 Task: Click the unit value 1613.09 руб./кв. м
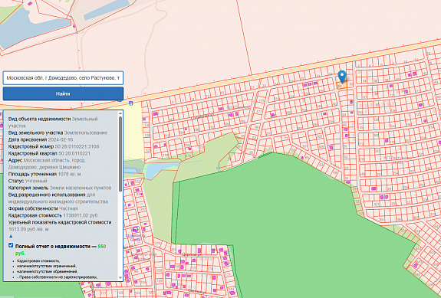28,229
